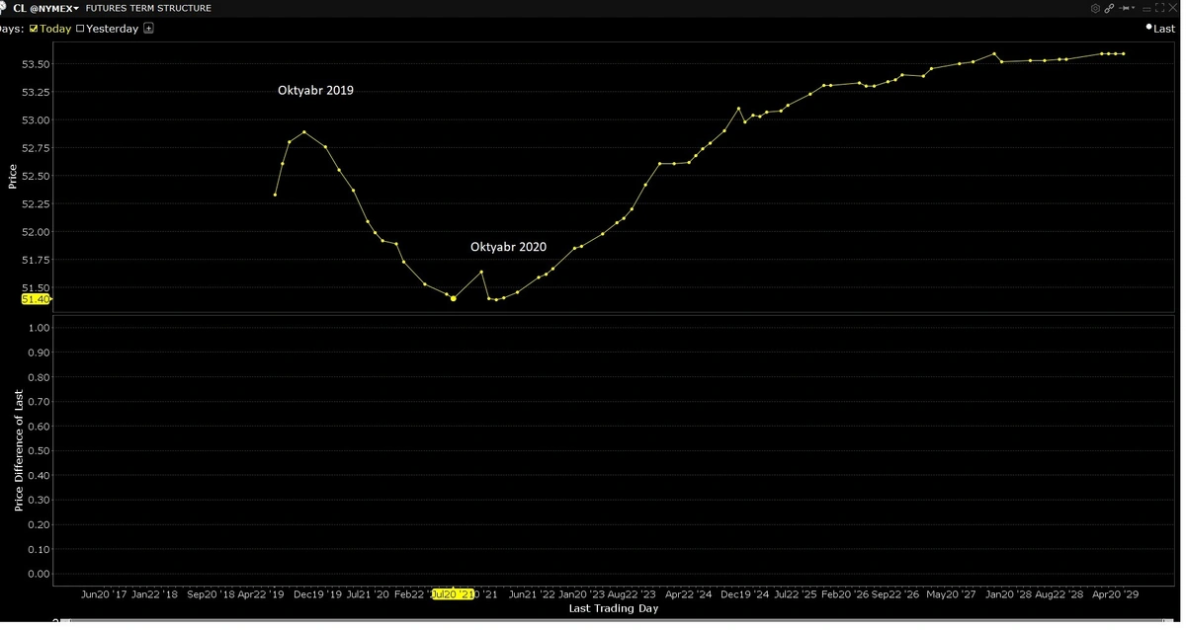Click the Oktyabr 2019 annotation
The width and height of the screenshot is (1186, 630).
click(x=315, y=91)
